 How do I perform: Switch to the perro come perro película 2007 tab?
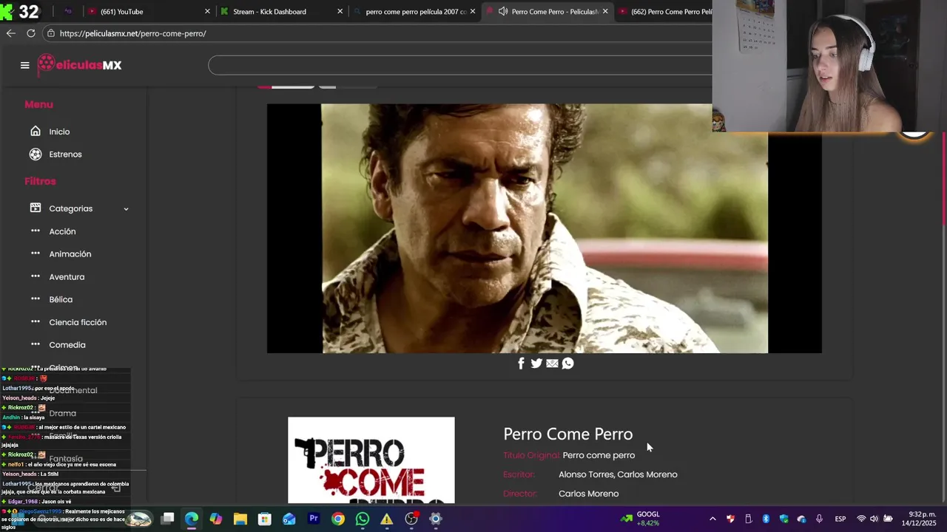pos(416,12)
